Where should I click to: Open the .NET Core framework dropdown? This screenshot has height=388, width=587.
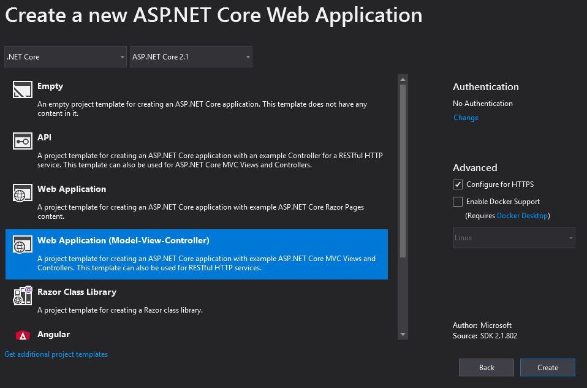click(x=66, y=57)
